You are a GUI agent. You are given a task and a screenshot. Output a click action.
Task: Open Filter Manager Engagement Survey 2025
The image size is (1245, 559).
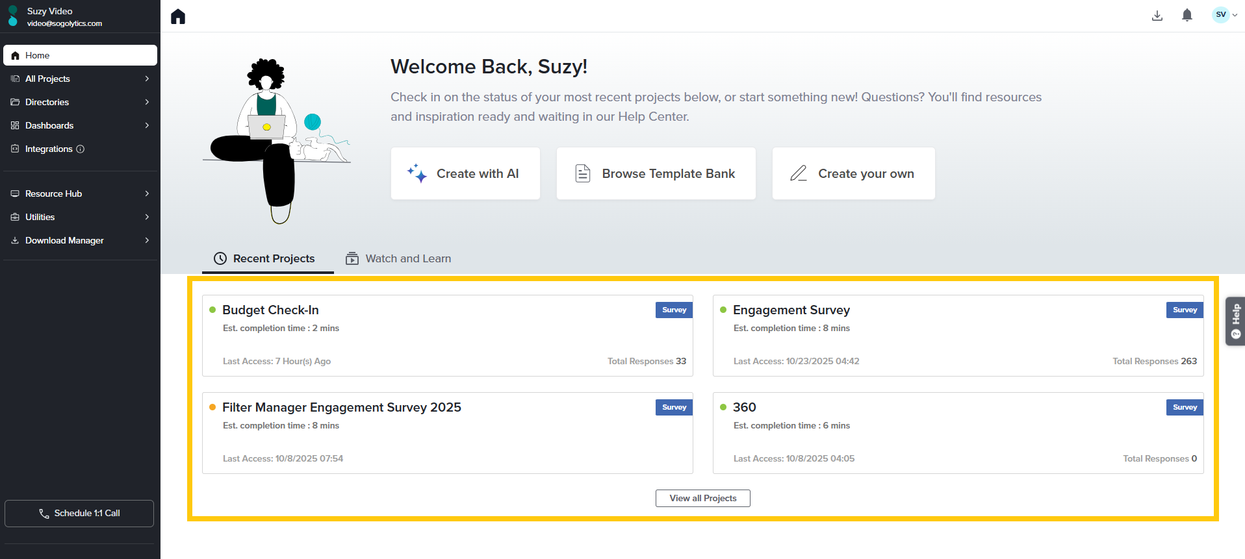pos(342,408)
